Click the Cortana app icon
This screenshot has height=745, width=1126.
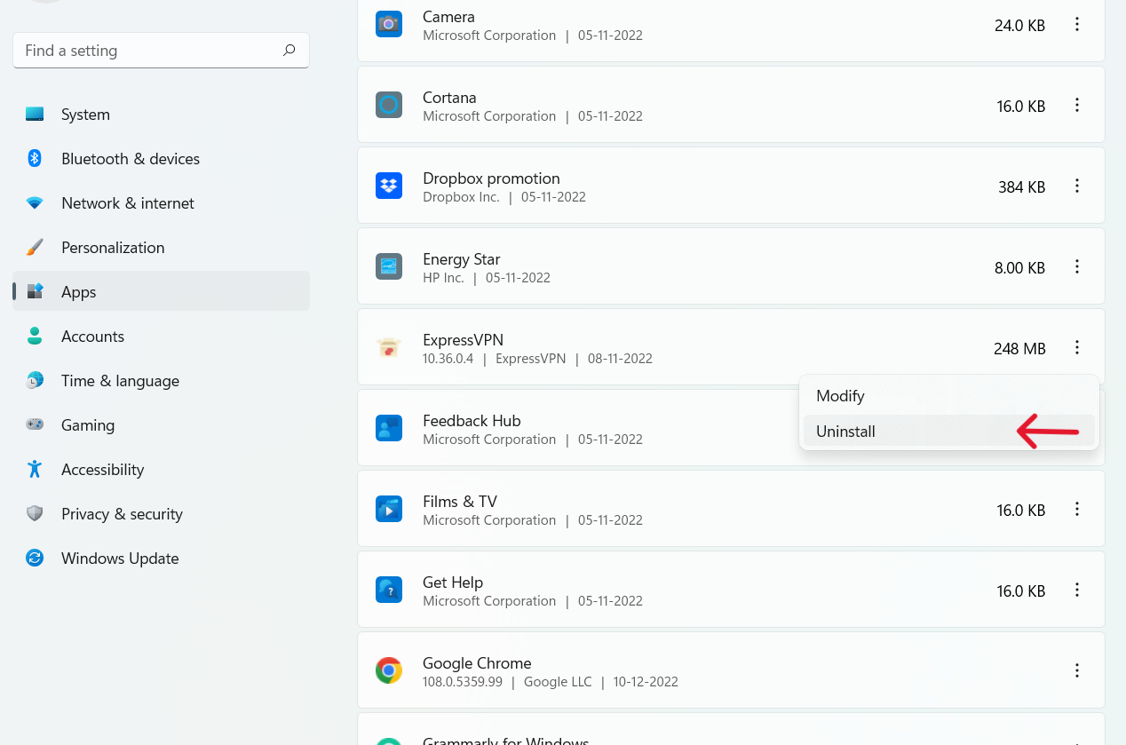389,105
